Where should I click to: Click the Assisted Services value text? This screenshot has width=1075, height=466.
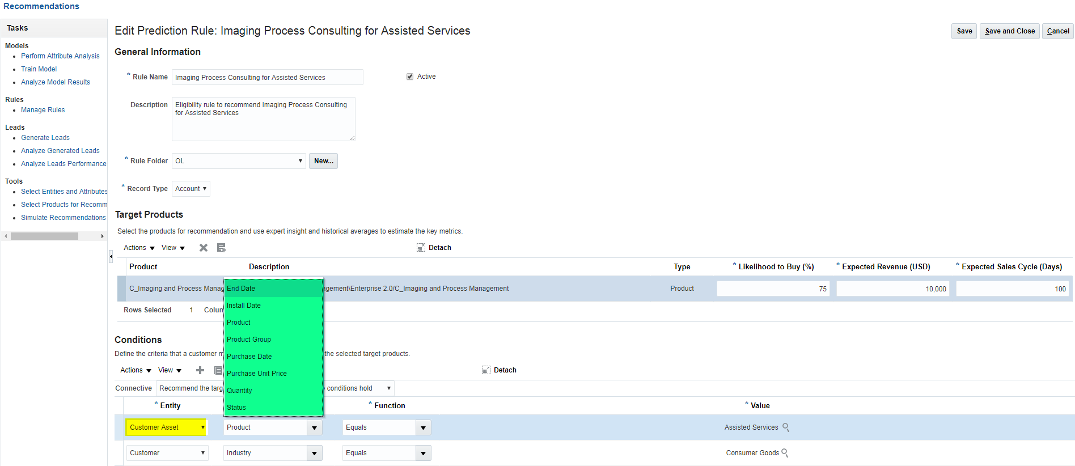[751, 427]
